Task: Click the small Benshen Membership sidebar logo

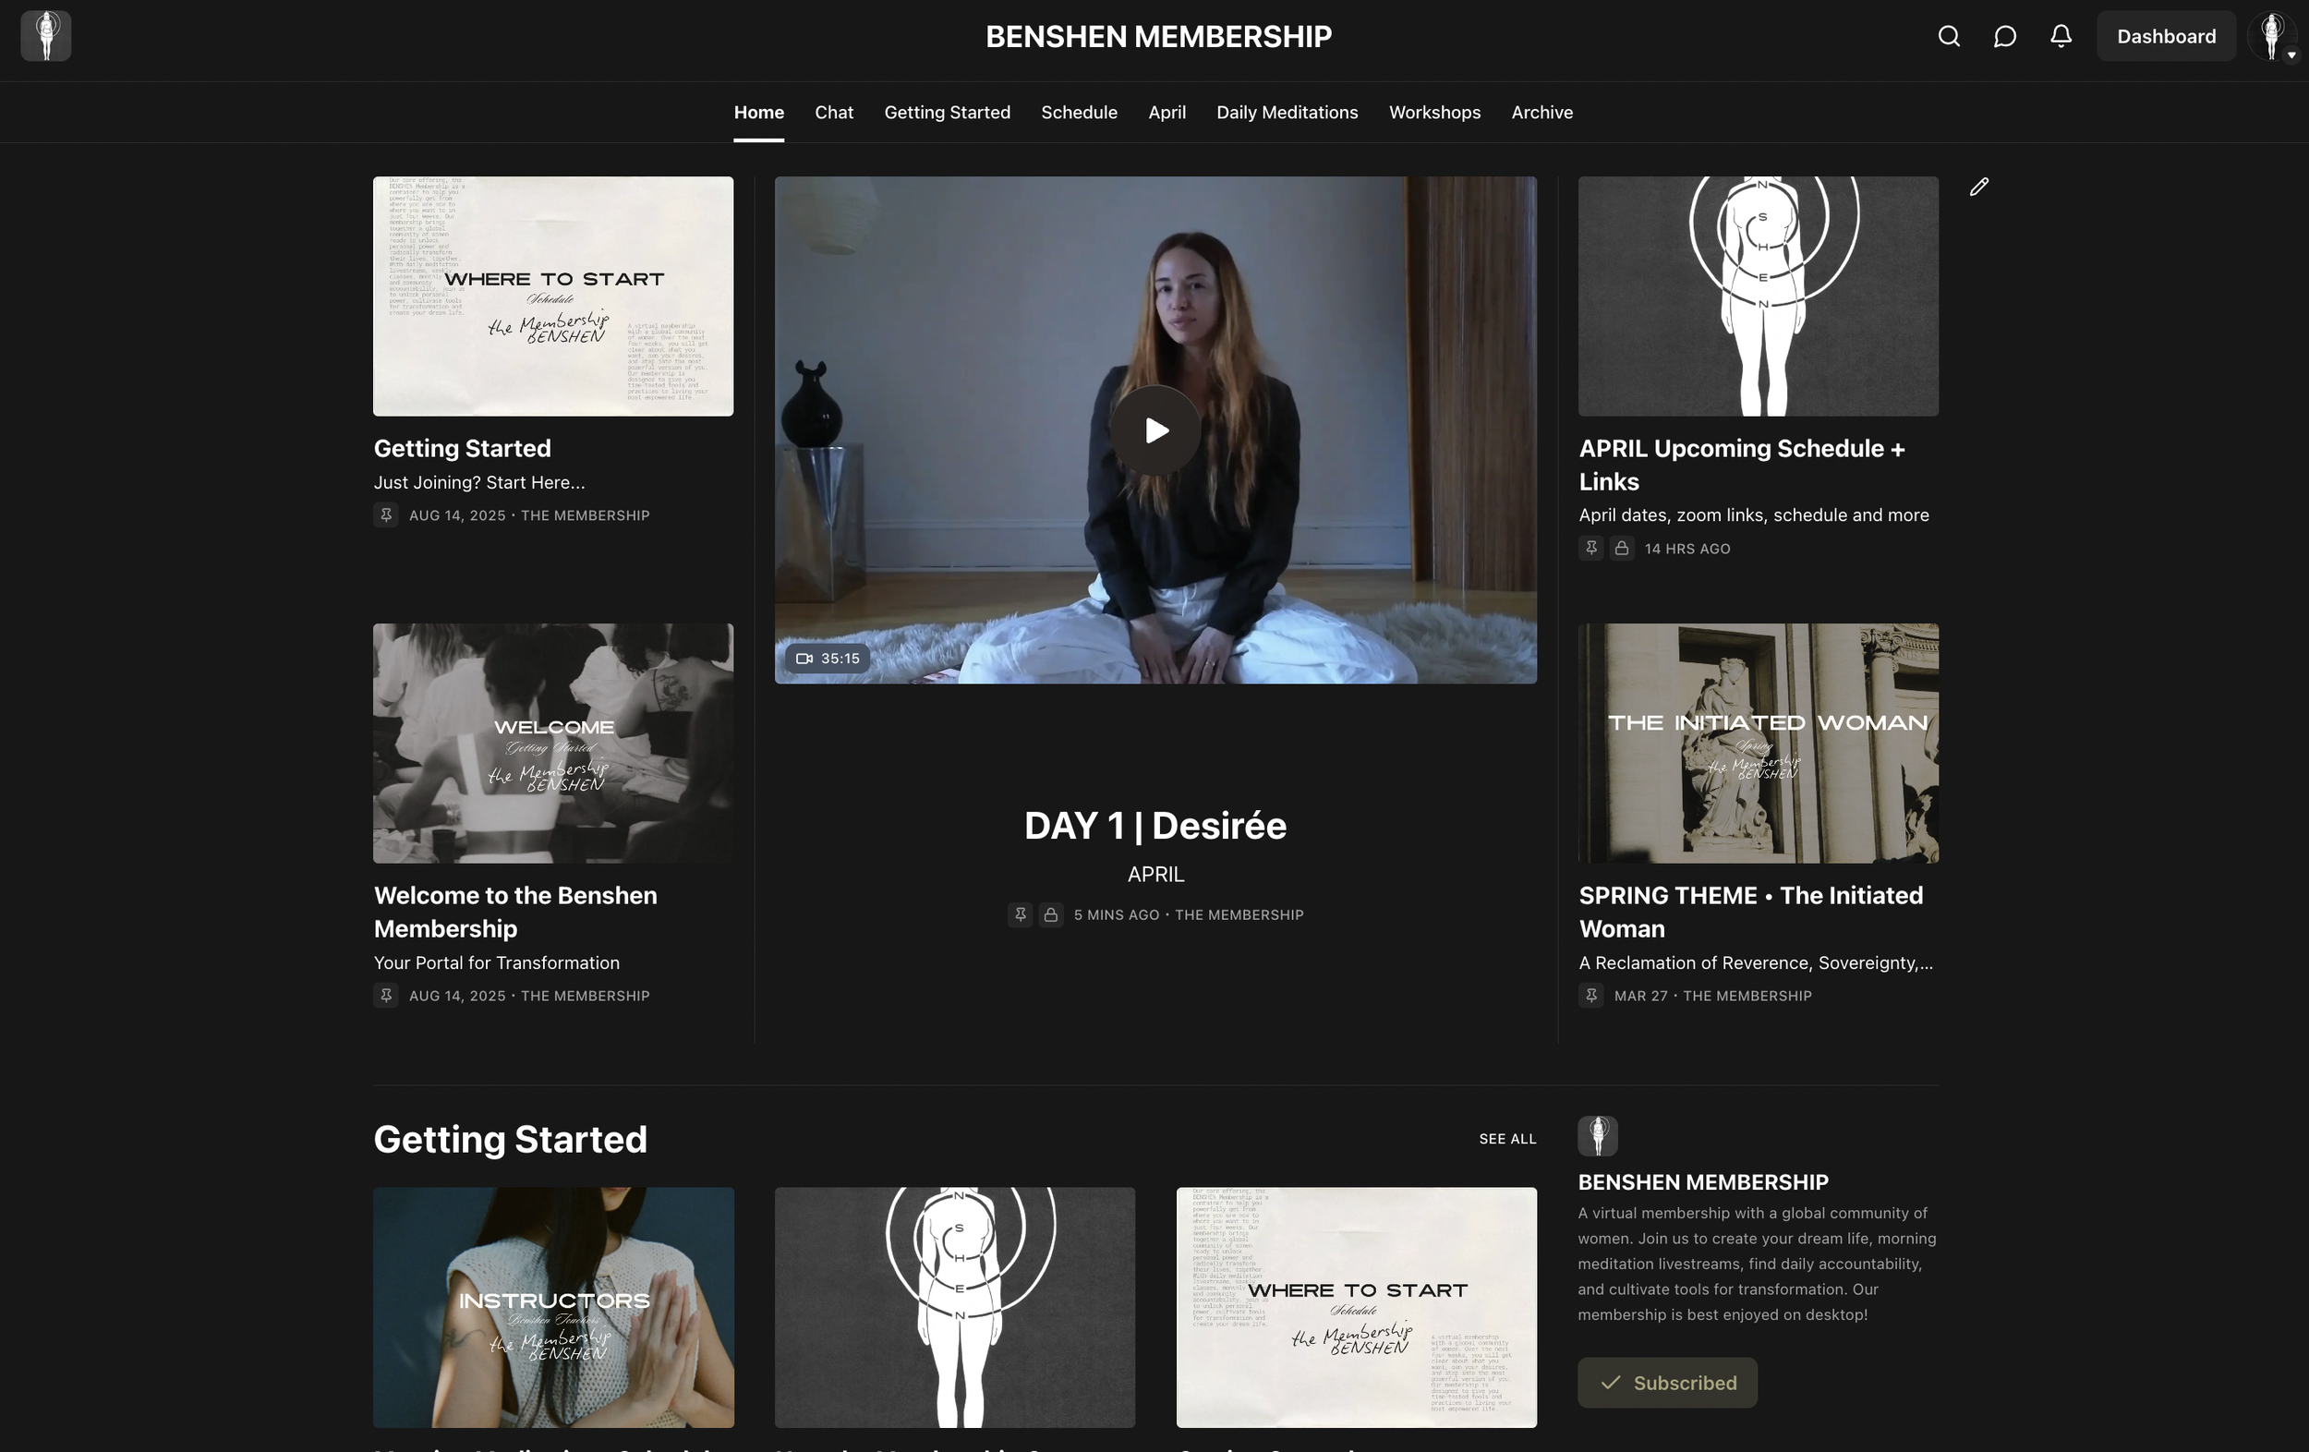Action: [1598, 1135]
